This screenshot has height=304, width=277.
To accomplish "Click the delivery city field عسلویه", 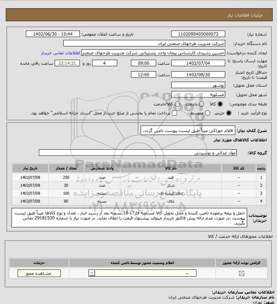I will (198, 94).
